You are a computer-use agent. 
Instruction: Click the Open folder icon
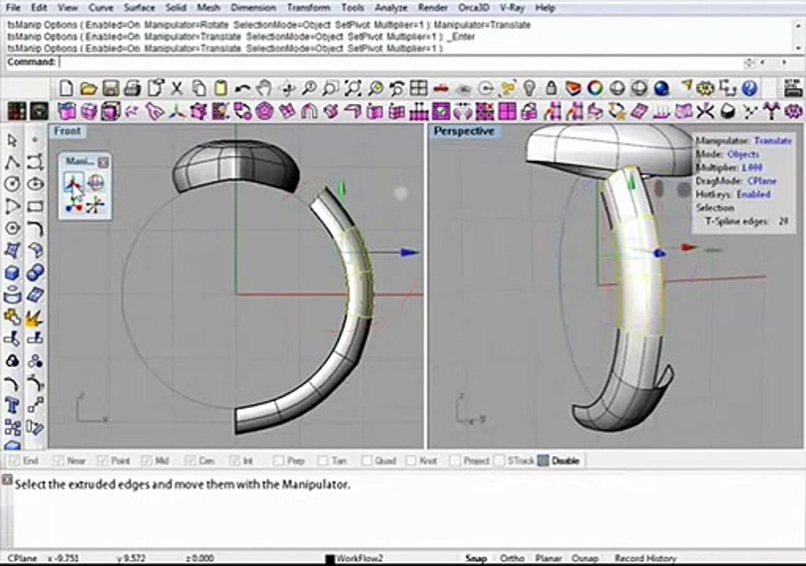point(88,88)
